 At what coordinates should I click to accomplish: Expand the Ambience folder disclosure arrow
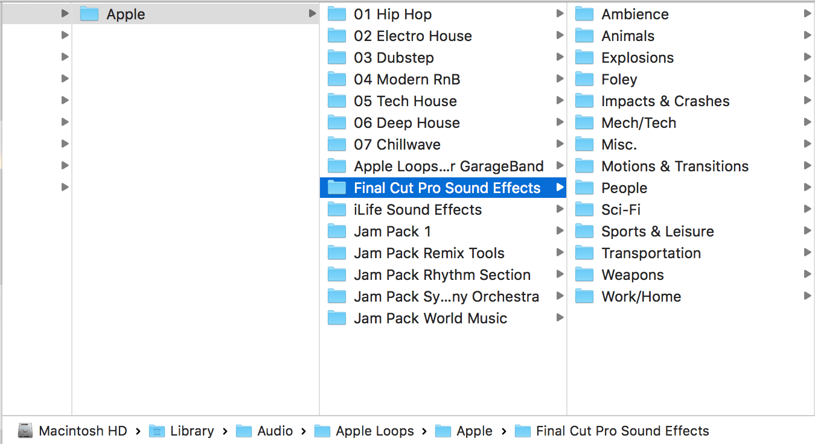tap(807, 14)
